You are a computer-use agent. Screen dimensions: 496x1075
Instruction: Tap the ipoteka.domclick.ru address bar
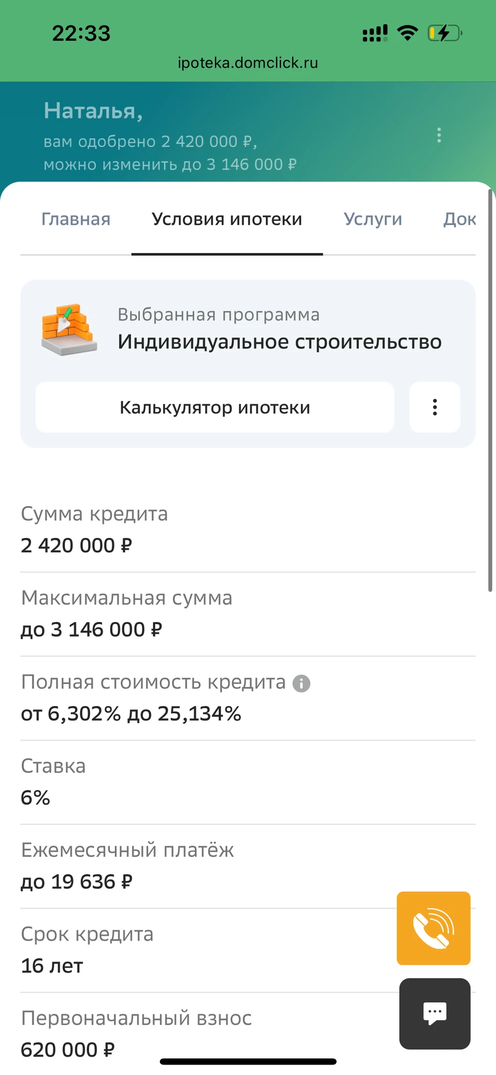pos(248,63)
